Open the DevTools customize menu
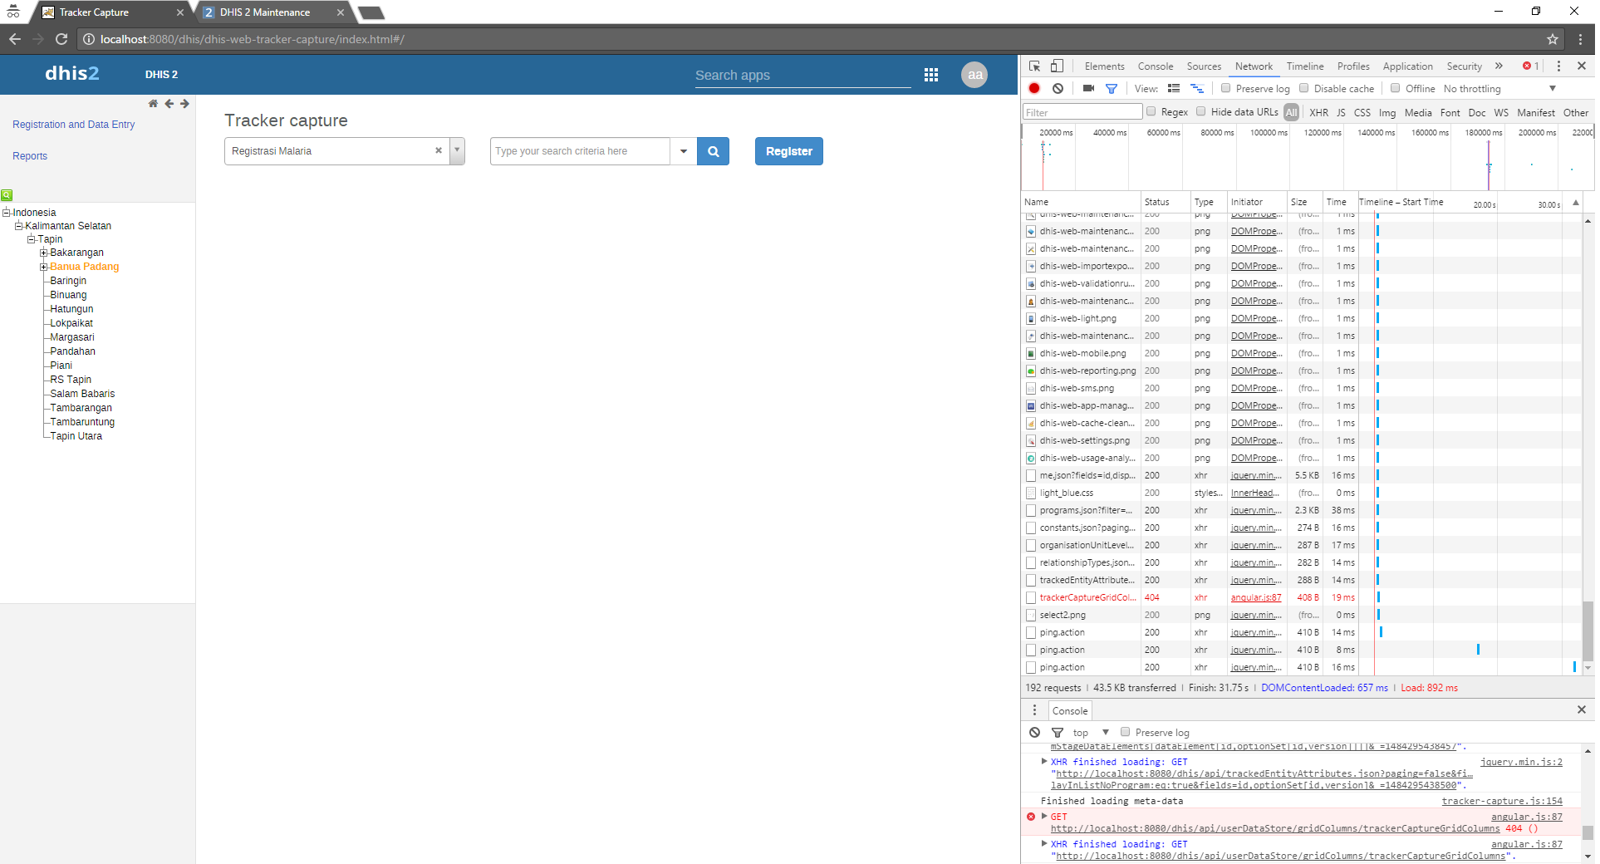 coord(1558,66)
